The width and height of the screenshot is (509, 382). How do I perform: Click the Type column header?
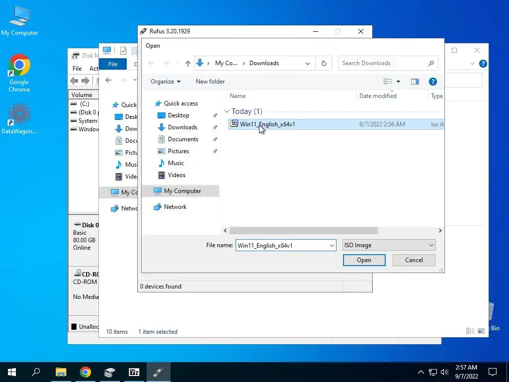pyautogui.click(x=436, y=96)
